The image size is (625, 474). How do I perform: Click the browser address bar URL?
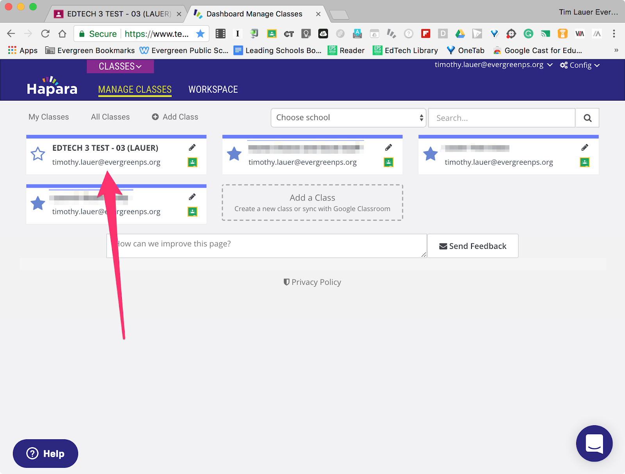[x=156, y=34]
